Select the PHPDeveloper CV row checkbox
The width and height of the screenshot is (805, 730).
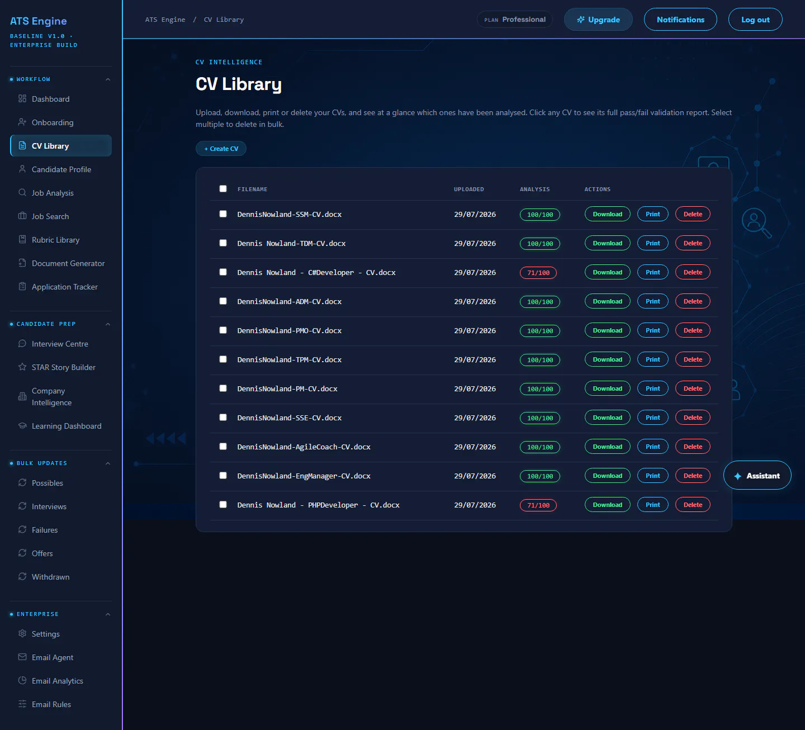tap(223, 505)
